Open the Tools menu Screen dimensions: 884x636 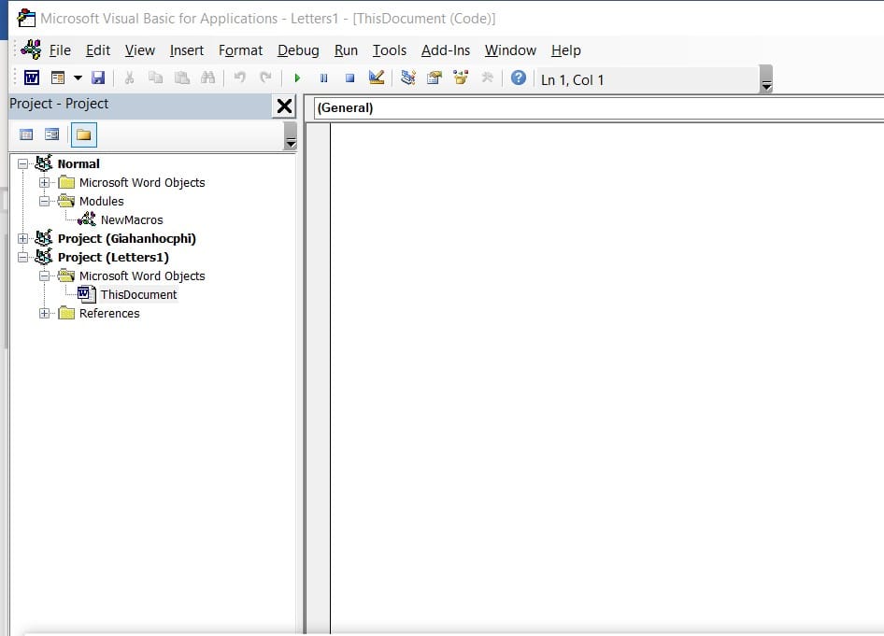(389, 50)
